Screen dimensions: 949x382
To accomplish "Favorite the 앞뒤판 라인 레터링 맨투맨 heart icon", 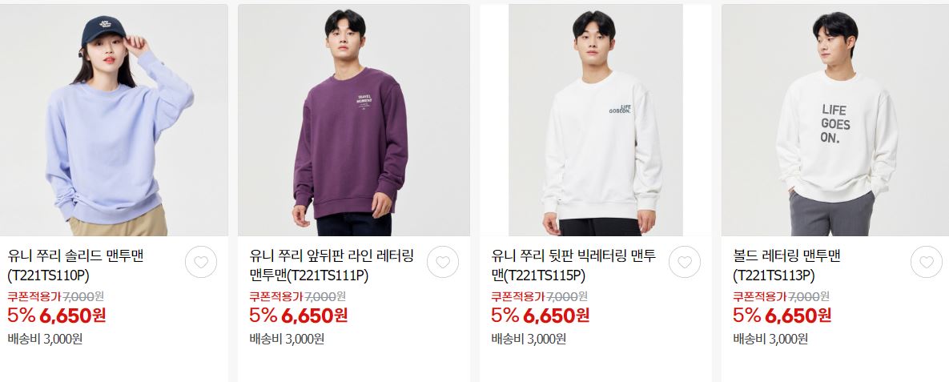I will [443, 262].
